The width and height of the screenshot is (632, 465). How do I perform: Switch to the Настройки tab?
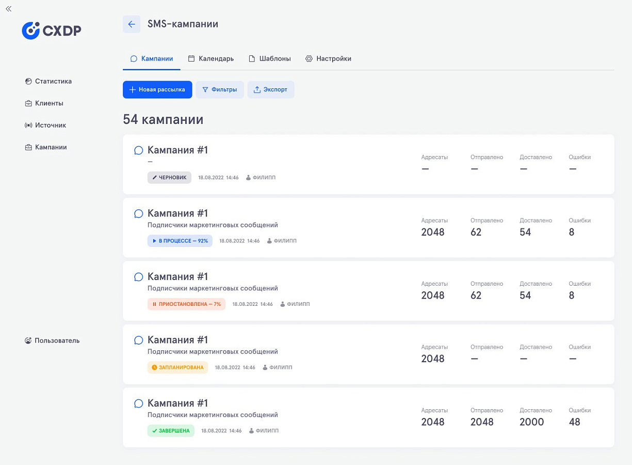click(328, 58)
